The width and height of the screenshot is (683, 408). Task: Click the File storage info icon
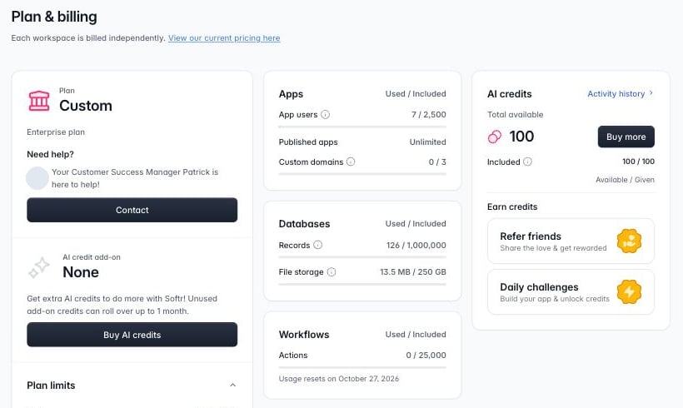332,271
